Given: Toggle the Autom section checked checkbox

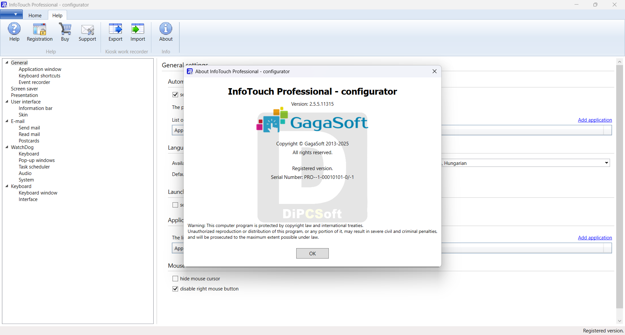Looking at the screenshot, I should click(175, 95).
